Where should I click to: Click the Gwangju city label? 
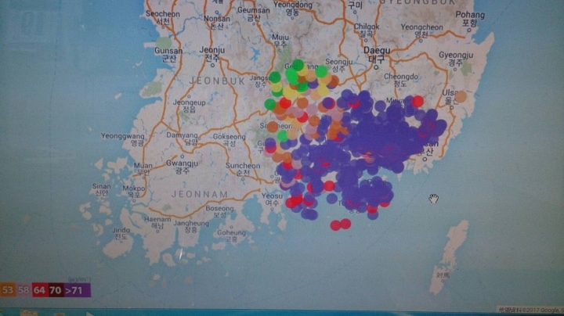coord(183,167)
